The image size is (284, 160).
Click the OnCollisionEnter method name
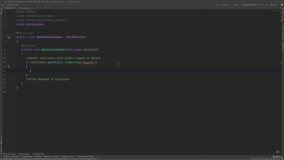pos(54,50)
